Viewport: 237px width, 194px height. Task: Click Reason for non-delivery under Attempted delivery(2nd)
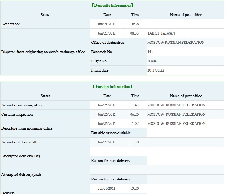point(110,179)
